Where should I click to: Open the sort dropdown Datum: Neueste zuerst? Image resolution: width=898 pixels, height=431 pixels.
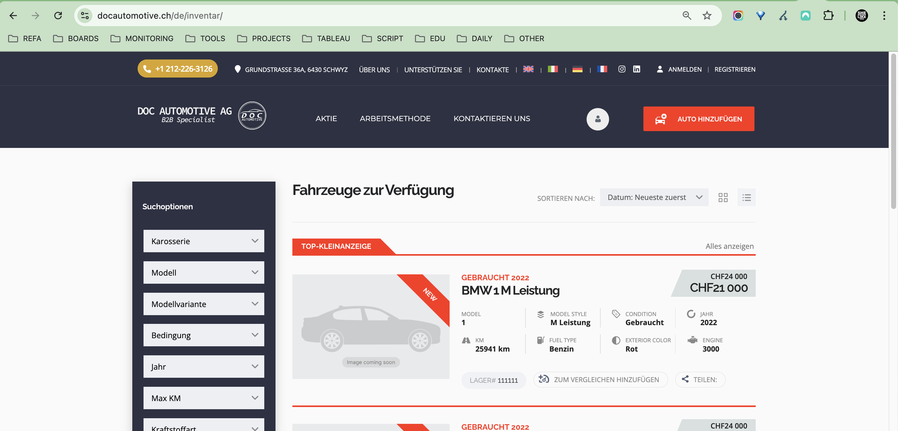pyautogui.click(x=654, y=197)
